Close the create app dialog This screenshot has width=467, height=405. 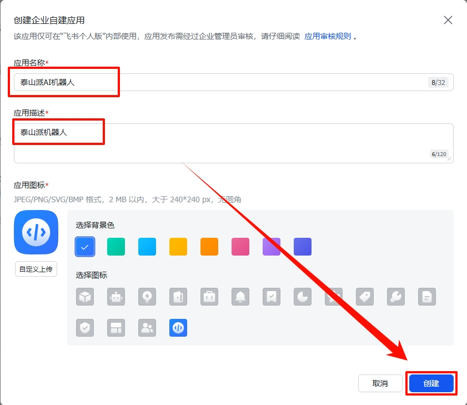click(448, 20)
